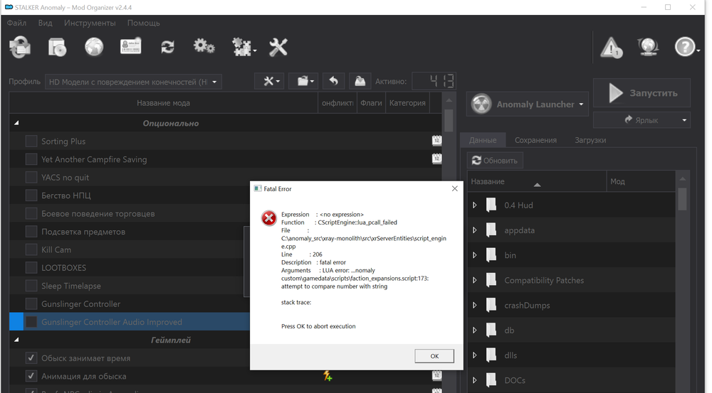
Task: Open settings wrench and screwdriver icon
Action: pyautogui.click(x=278, y=47)
